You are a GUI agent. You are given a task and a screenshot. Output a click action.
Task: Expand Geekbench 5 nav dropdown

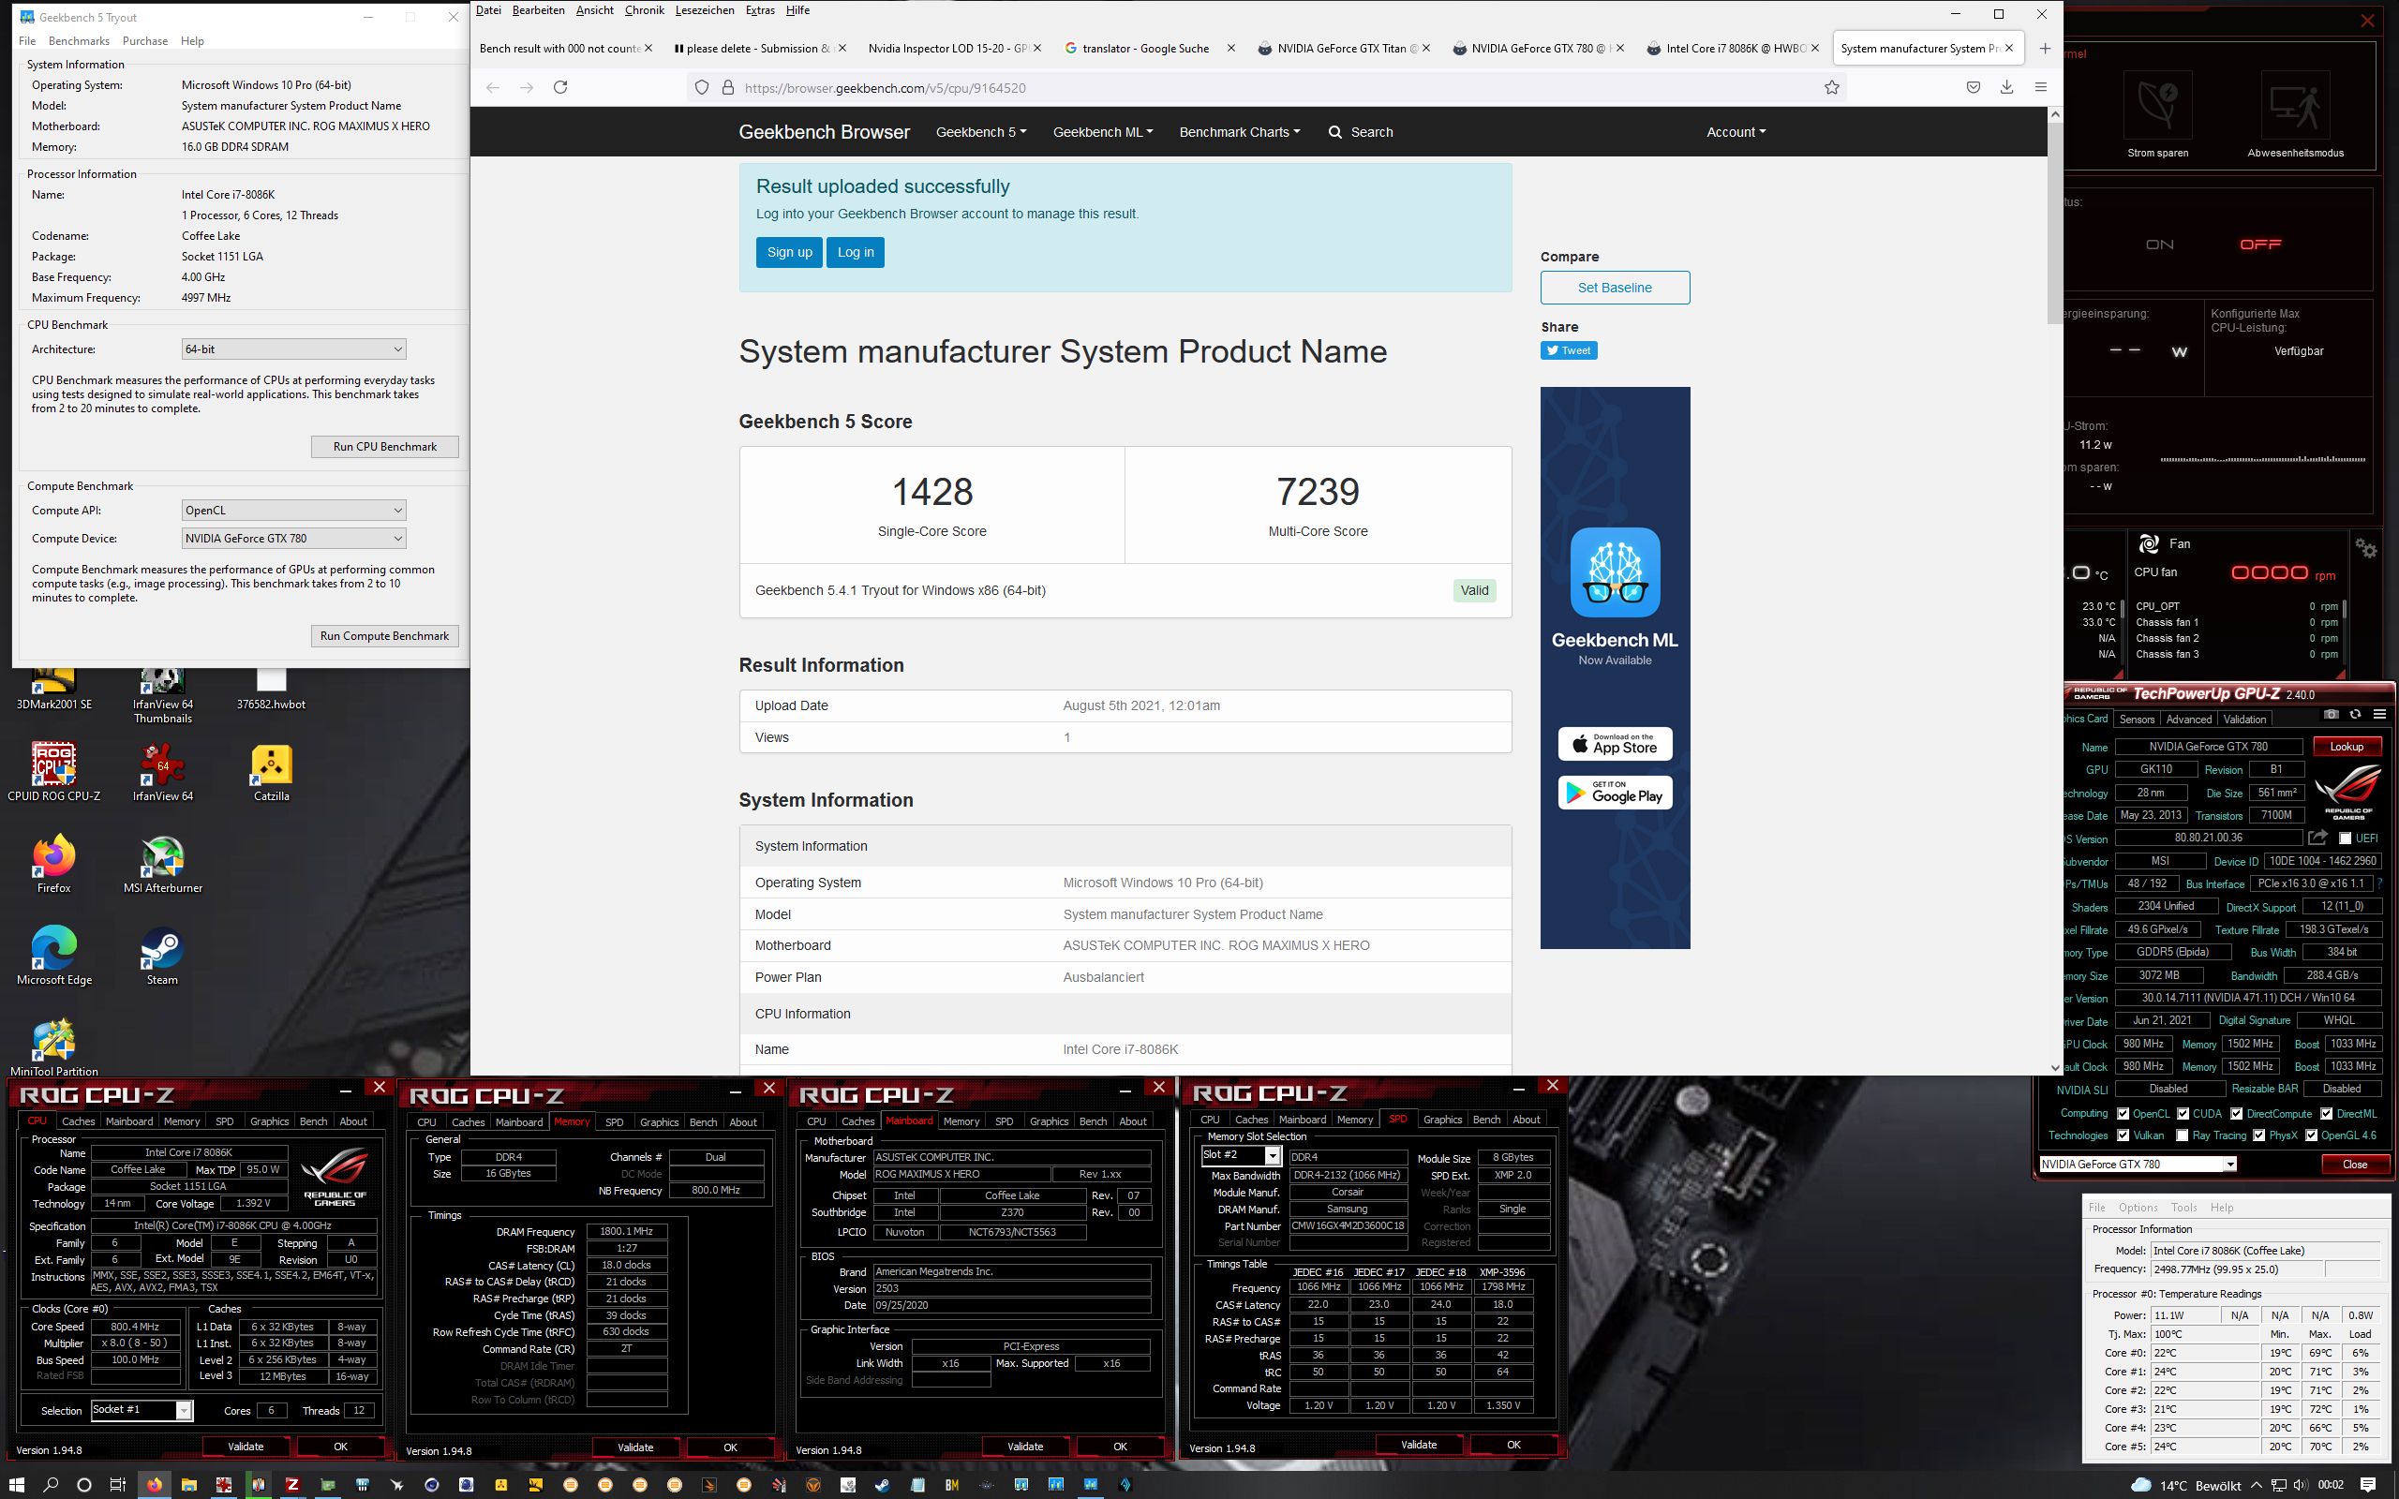click(x=980, y=132)
